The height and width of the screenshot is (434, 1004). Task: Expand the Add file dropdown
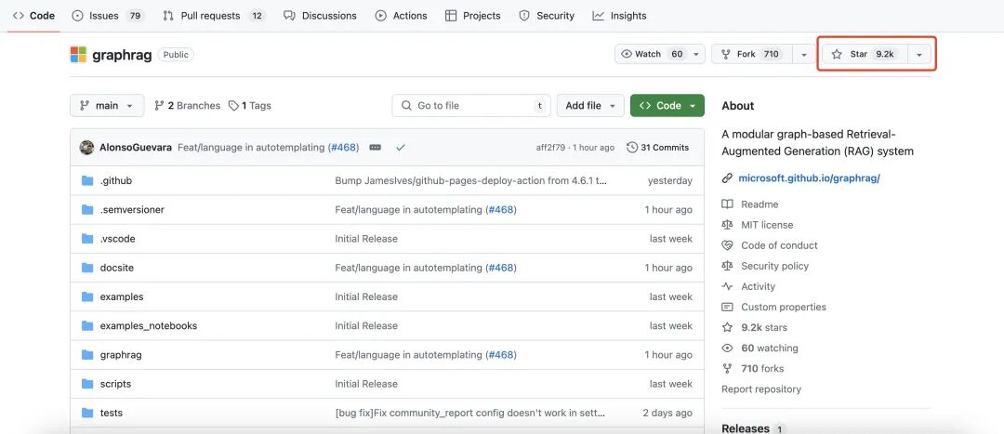click(590, 106)
